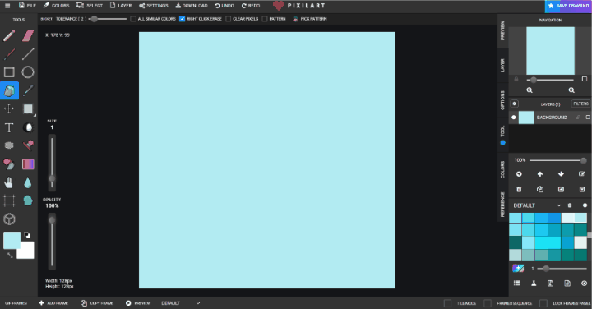592x309 pixels.
Task: Enable the Tile Mode checkbox
Action: coord(447,303)
